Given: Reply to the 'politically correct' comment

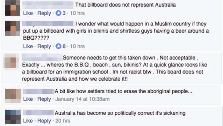Looking at the screenshot, I should pyautogui.click(x=44, y=121).
